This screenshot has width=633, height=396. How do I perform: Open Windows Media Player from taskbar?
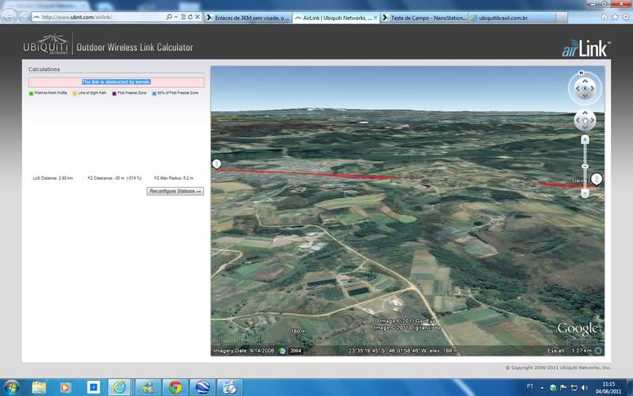click(x=65, y=387)
